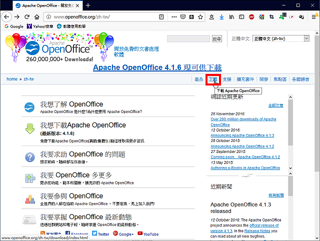Image resolution: width=320 pixels, height=241 pixels.
Task: Click the Apache OpenOffice logo image
Action: coord(59,47)
